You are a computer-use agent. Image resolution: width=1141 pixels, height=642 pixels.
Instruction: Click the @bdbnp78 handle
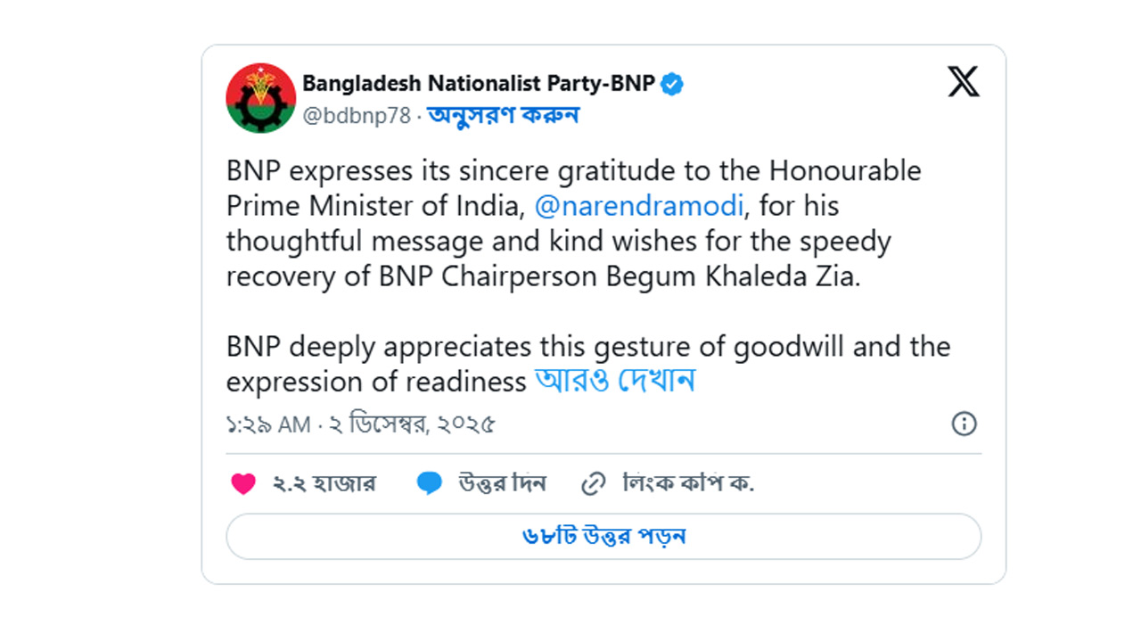coord(357,115)
